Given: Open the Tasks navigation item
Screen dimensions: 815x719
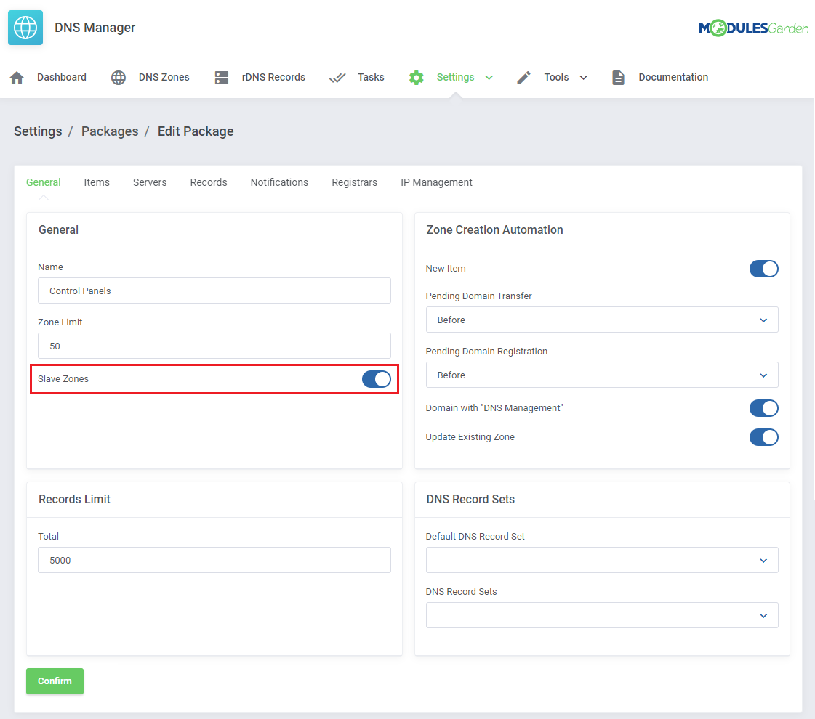Looking at the screenshot, I should click(371, 78).
